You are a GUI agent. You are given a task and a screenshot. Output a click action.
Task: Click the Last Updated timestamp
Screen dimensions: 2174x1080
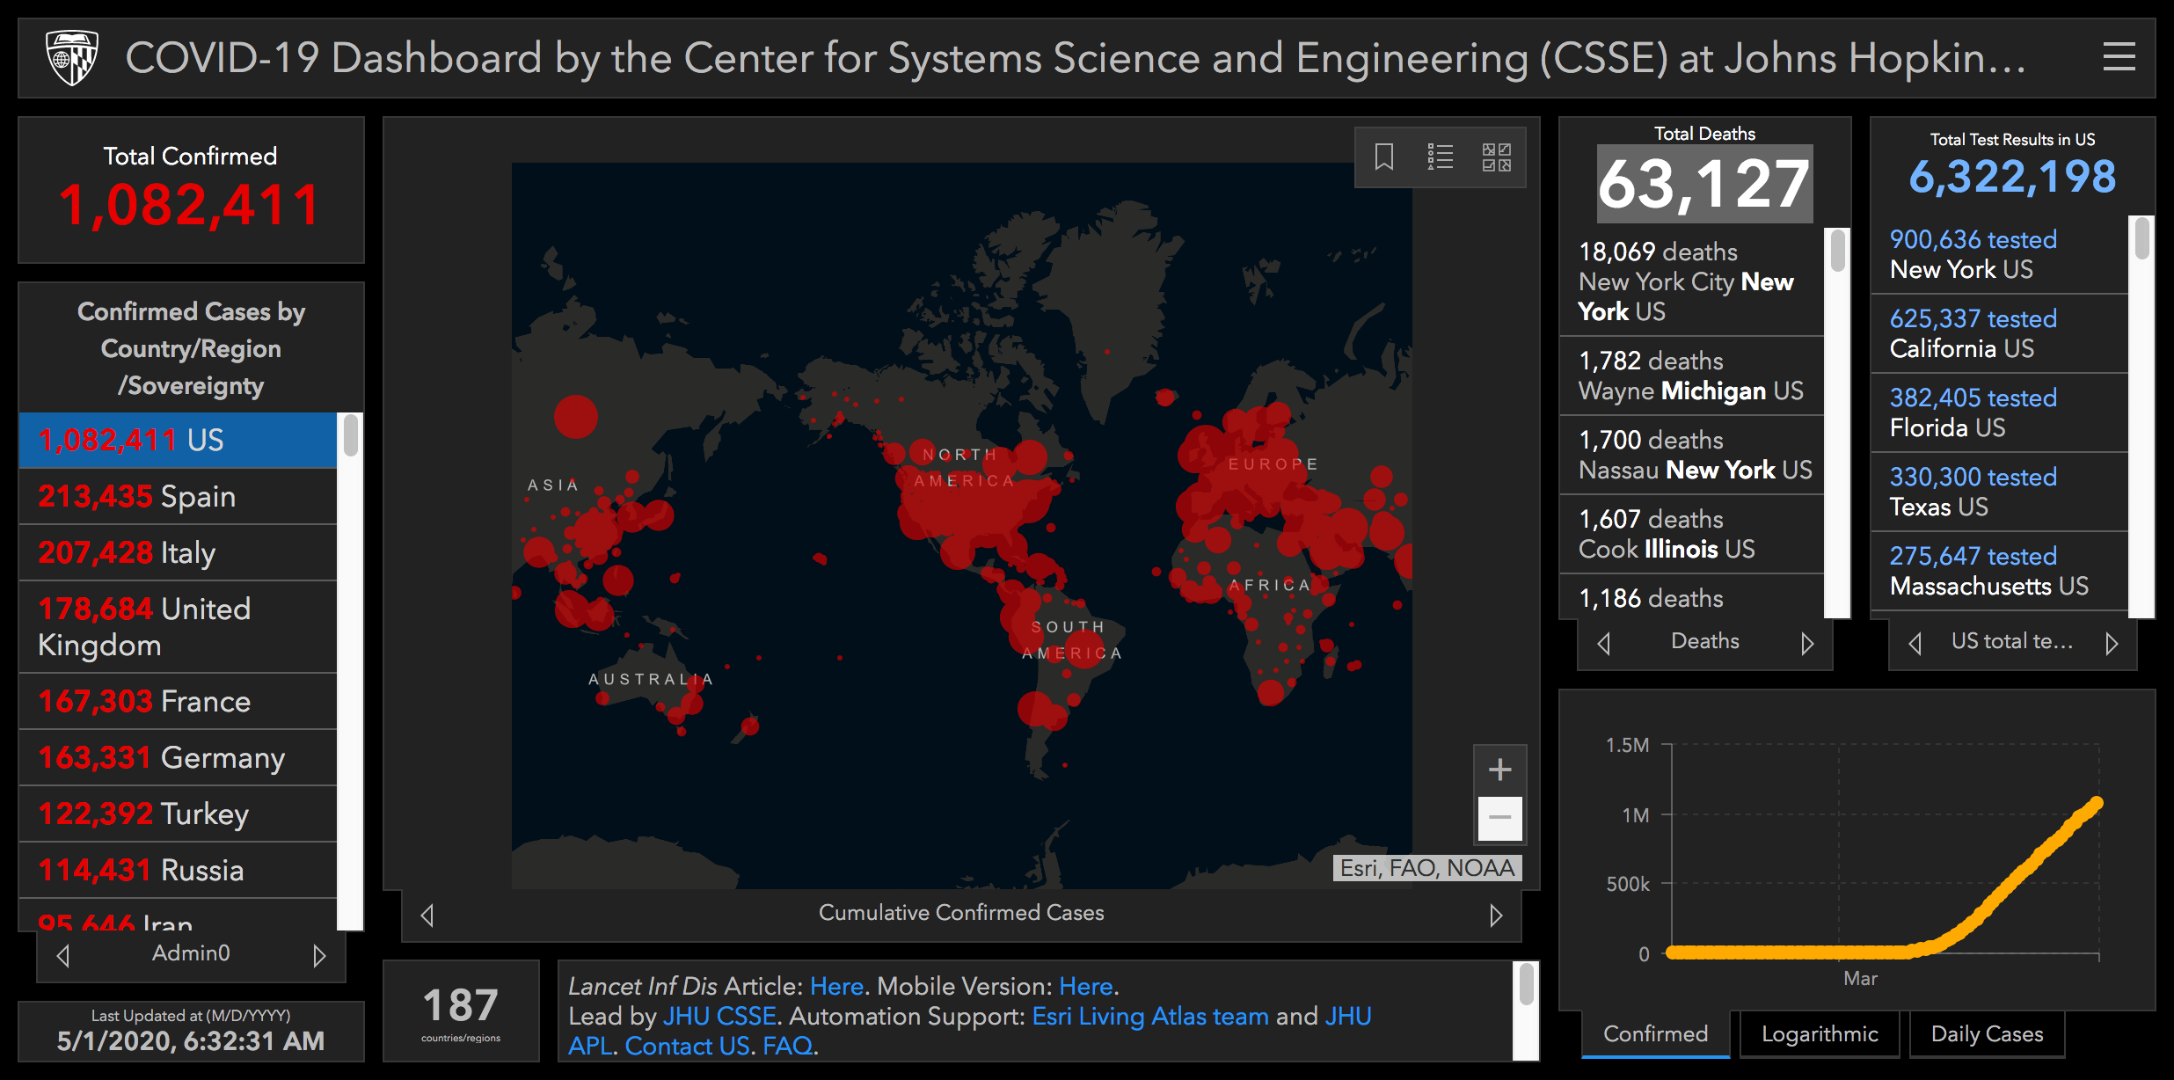pyautogui.click(x=191, y=1041)
